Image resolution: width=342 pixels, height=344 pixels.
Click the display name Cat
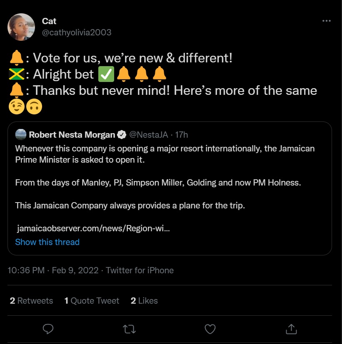click(49, 21)
